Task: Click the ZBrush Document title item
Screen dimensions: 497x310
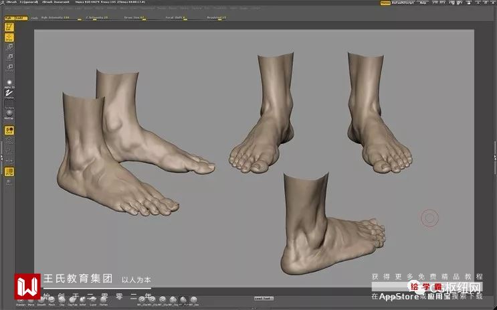Action: [x=56, y=2]
